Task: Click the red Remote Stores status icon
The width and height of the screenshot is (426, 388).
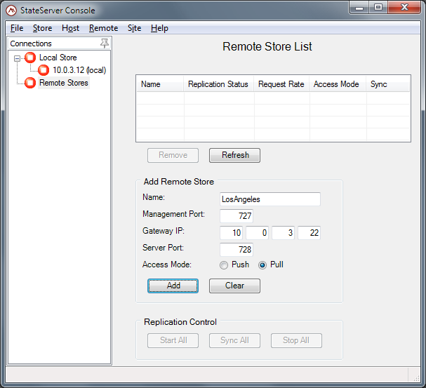Action: pyautogui.click(x=30, y=83)
